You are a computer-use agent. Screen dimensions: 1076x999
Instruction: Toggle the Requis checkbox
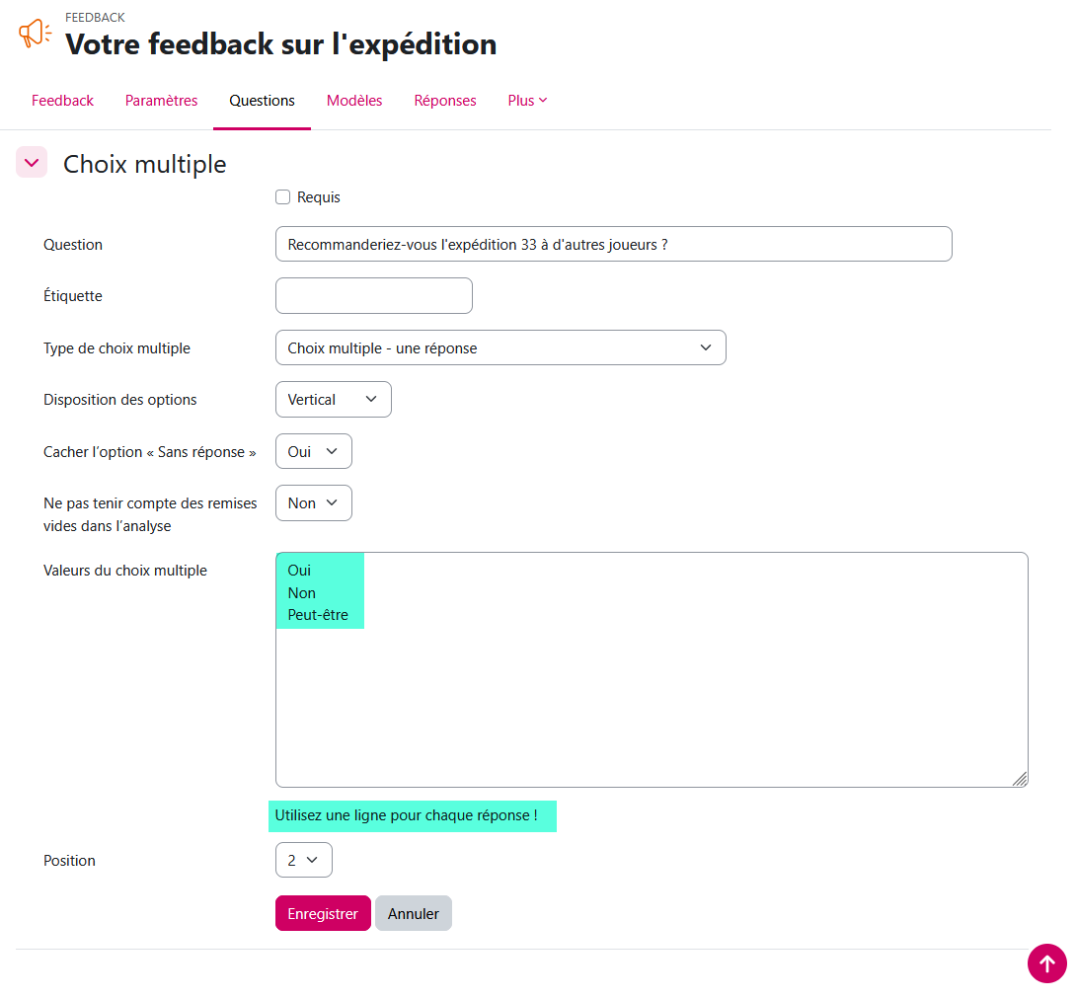[x=283, y=197]
